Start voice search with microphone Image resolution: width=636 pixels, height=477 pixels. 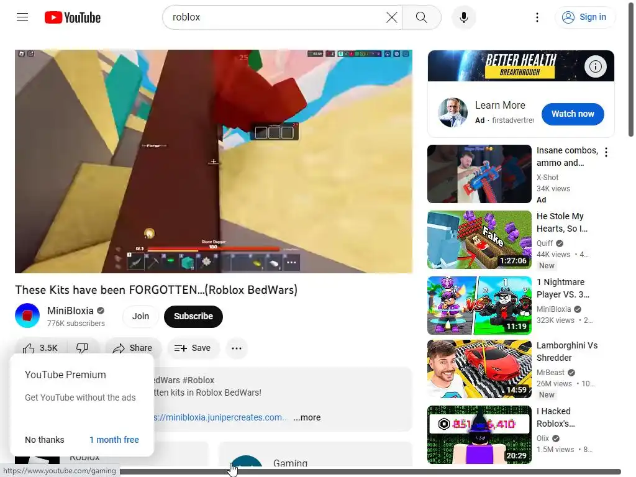[463, 17]
